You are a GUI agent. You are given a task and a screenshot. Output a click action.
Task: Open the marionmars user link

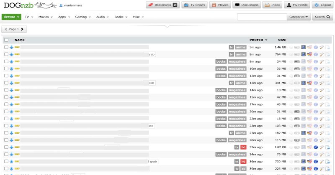tap(71, 5)
